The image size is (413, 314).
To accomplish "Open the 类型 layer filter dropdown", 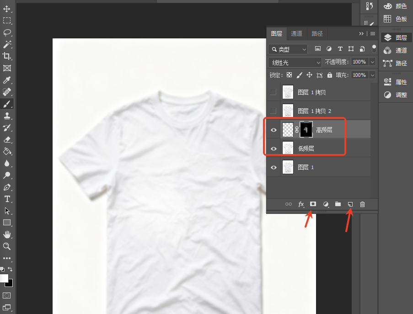I will pyautogui.click(x=288, y=49).
